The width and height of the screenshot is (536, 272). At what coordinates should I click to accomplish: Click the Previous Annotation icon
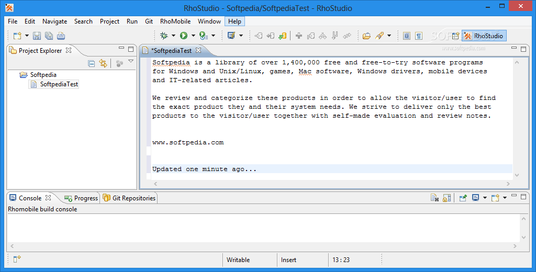[x=271, y=36]
